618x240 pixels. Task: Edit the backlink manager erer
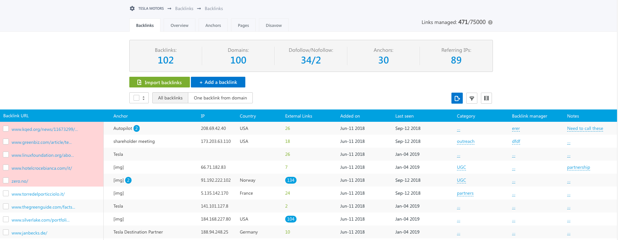(x=516, y=128)
